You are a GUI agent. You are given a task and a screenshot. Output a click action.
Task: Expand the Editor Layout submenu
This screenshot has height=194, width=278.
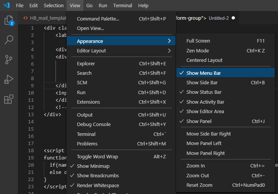pyautogui.click(x=91, y=51)
